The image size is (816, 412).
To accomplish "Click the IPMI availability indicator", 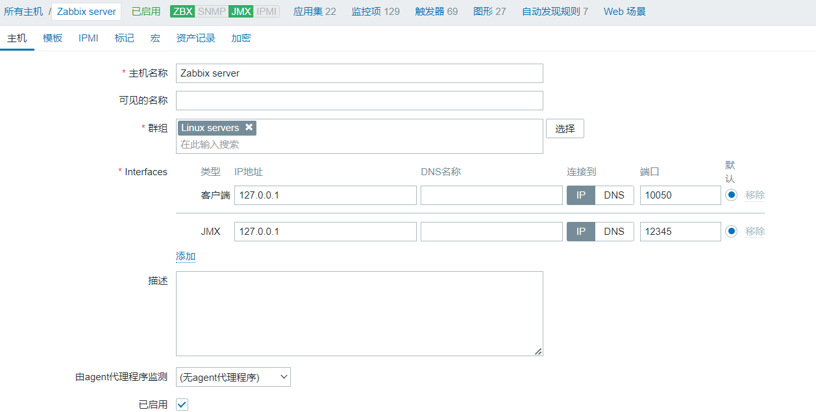I will point(266,12).
